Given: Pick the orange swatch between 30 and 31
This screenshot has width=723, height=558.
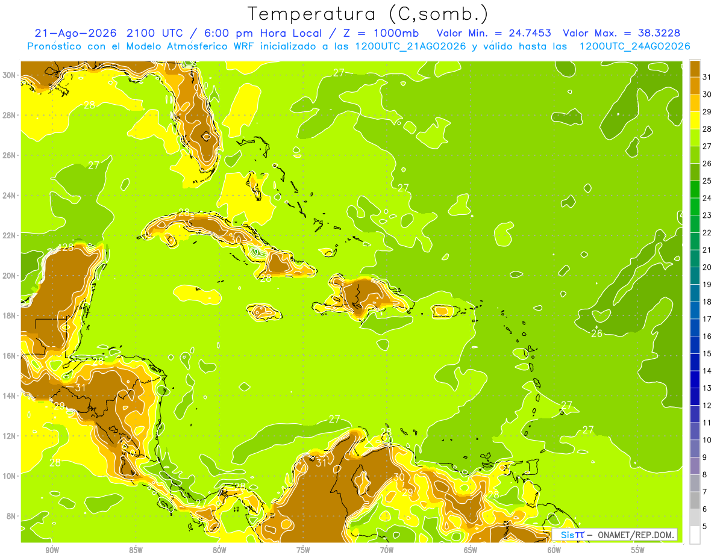Looking at the screenshot, I should 695,85.
